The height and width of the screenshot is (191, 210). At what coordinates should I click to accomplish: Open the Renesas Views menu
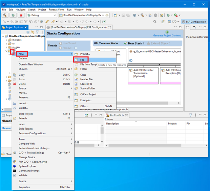(x=57, y=10)
